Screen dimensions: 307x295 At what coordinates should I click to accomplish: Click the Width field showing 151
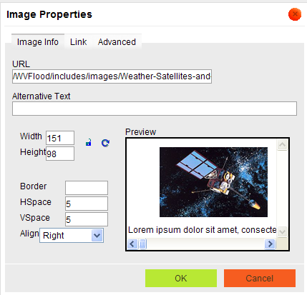tap(60, 138)
